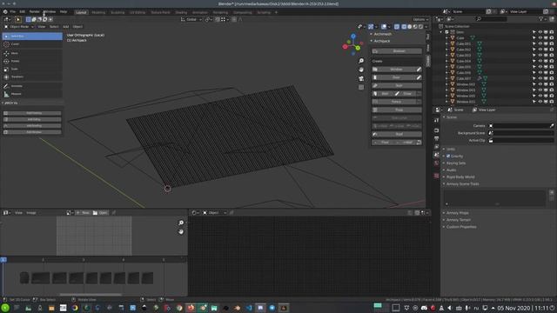This screenshot has height=313, width=557.
Task: Click the Archipack Door create button
Action: coord(393,77)
